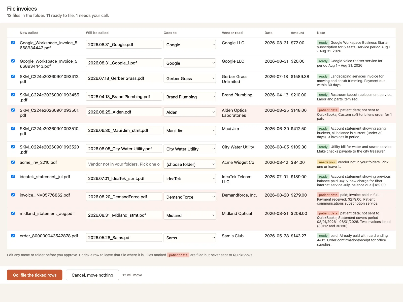This screenshot has width=403, height=302.
Task: Edit the 2026.04.13_Brand Plumbing.pdf name field
Action: tap(124, 96)
